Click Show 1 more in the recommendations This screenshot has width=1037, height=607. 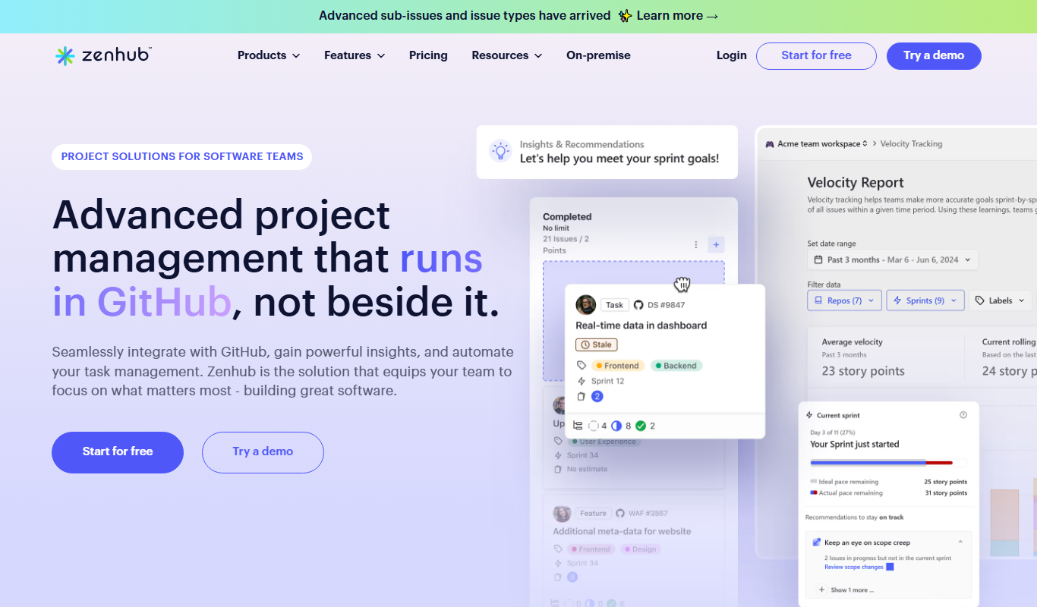[x=852, y=590]
